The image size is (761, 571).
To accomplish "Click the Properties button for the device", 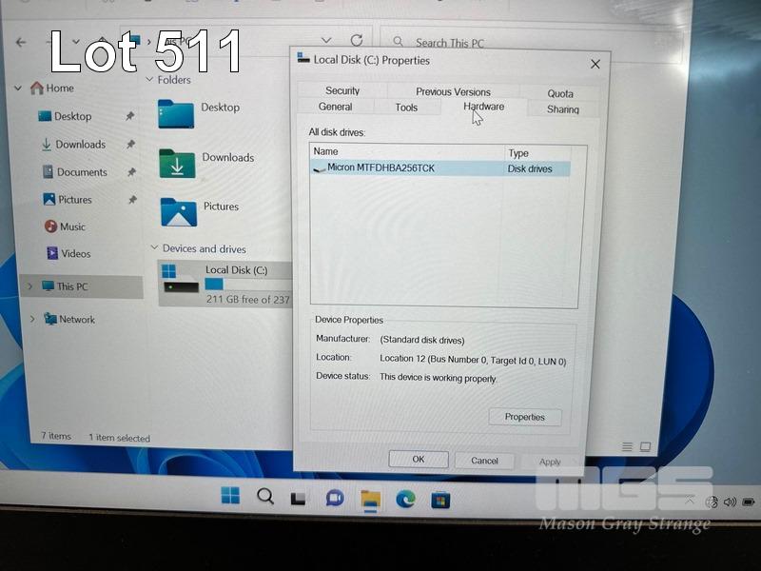I will point(525,417).
